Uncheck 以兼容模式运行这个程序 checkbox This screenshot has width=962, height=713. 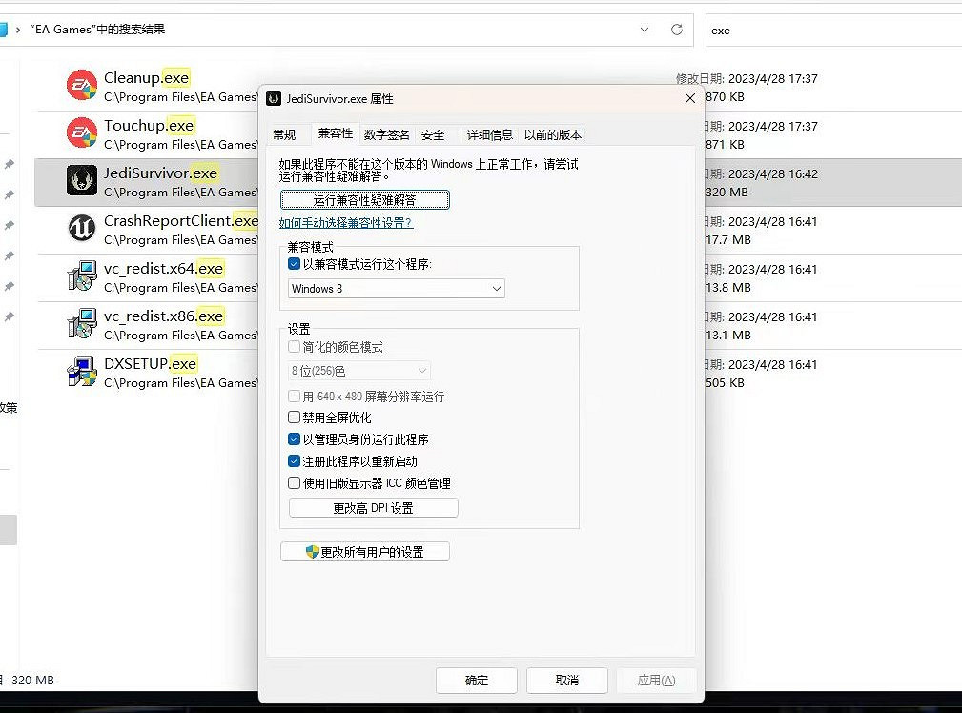coord(295,264)
